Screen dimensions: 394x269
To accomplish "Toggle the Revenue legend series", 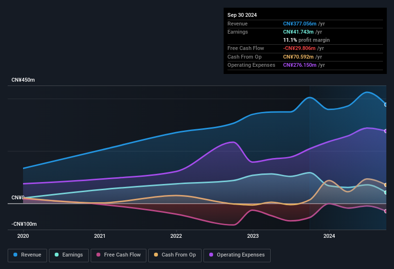I will tap(27, 255).
